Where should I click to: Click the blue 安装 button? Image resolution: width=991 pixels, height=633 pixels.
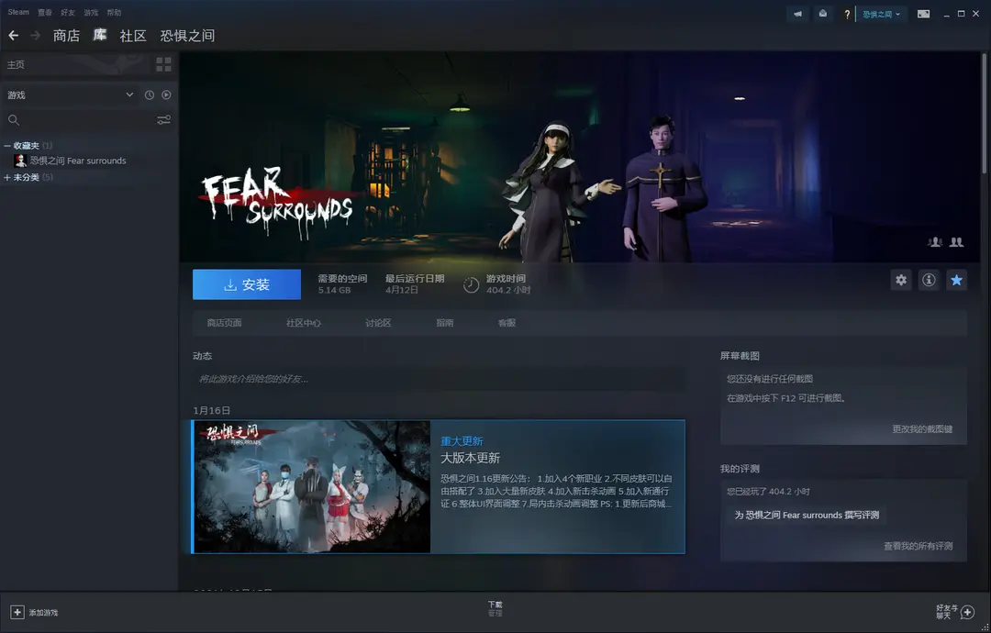[x=247, y=284]
